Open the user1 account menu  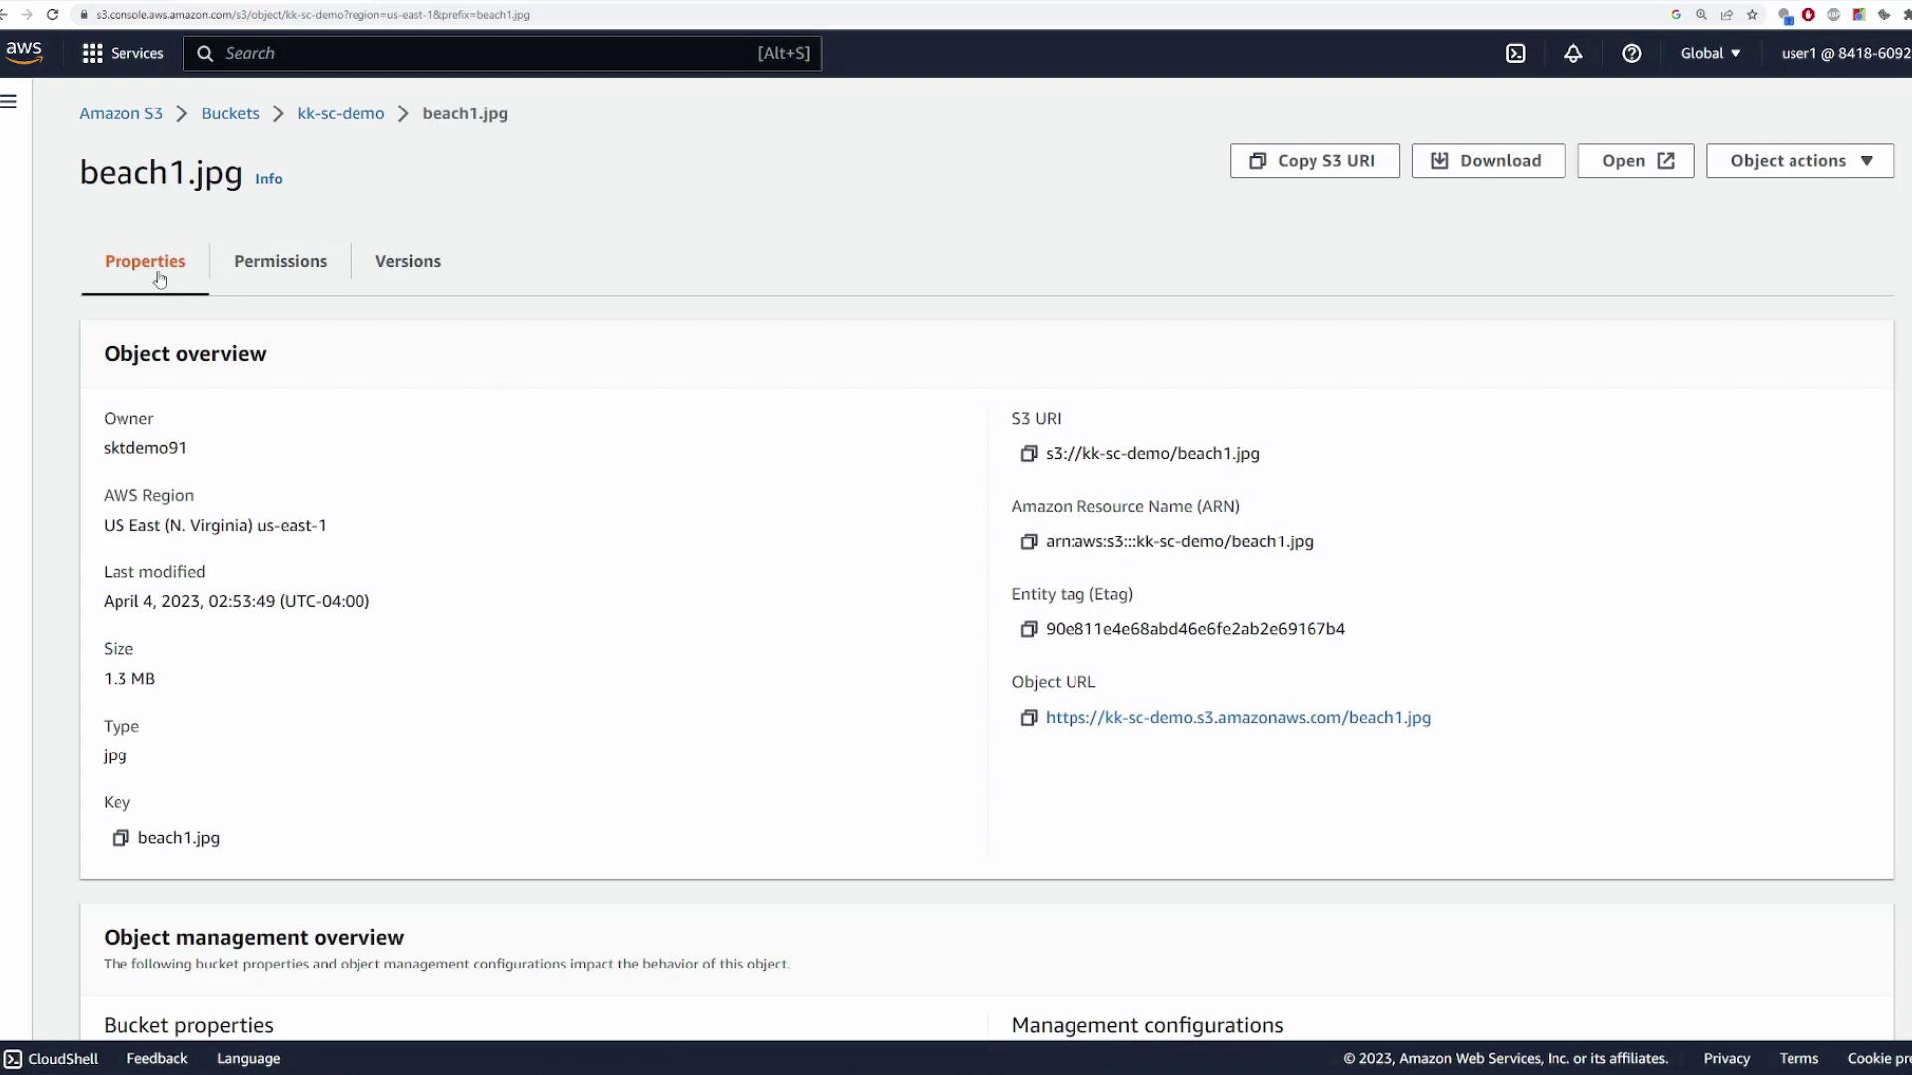[x=1844, y=54]
